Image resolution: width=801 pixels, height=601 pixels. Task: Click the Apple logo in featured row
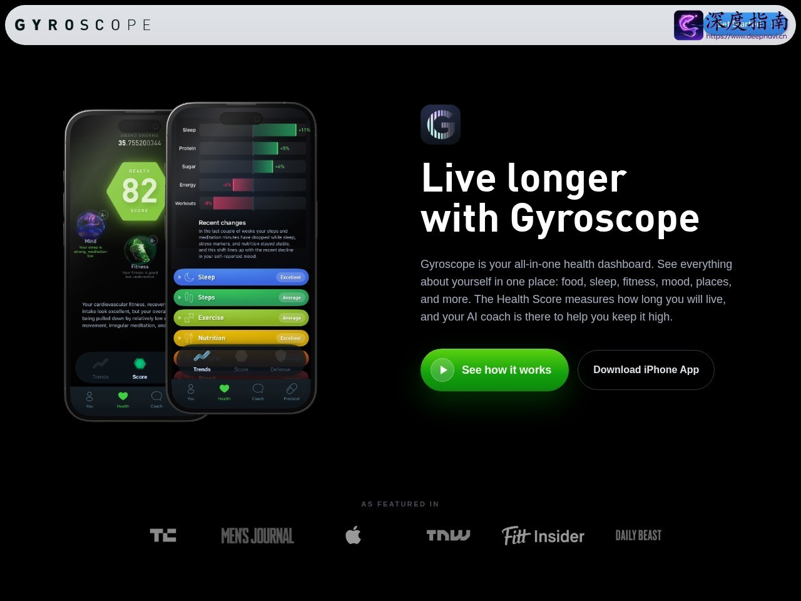point(353,535)
